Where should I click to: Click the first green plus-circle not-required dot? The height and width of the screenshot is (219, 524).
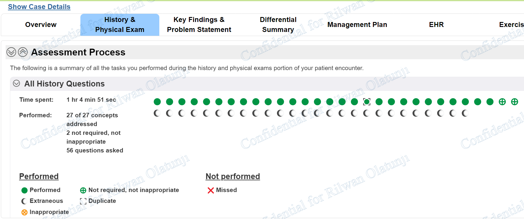coord(502,102)
